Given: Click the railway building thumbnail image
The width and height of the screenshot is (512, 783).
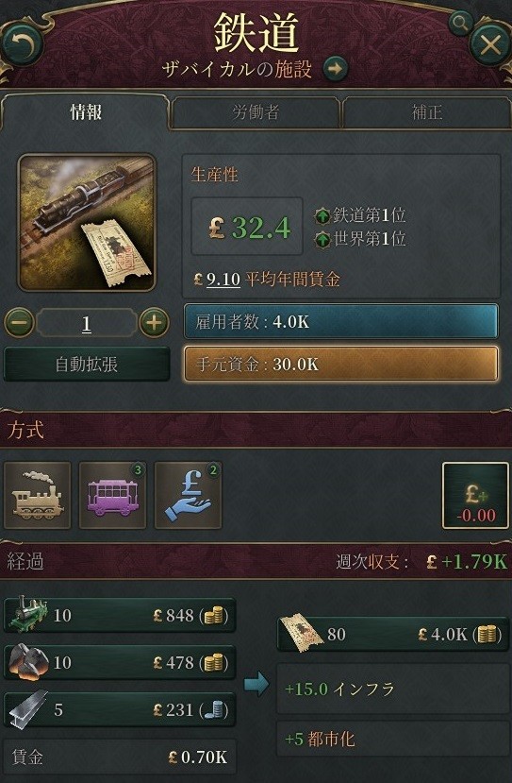Looking at the screenshot, I should [x=87, y=223].
